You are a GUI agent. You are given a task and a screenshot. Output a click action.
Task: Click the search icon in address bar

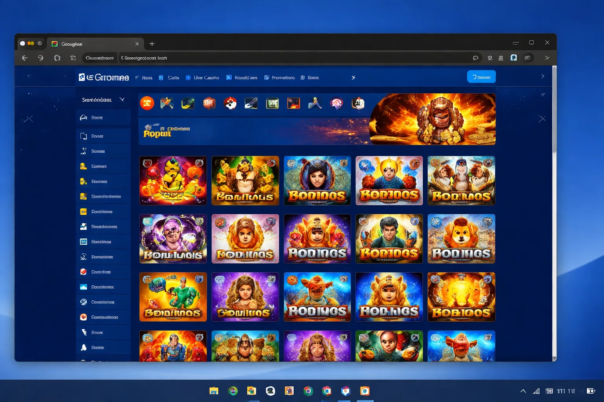[x=475, y=58]
